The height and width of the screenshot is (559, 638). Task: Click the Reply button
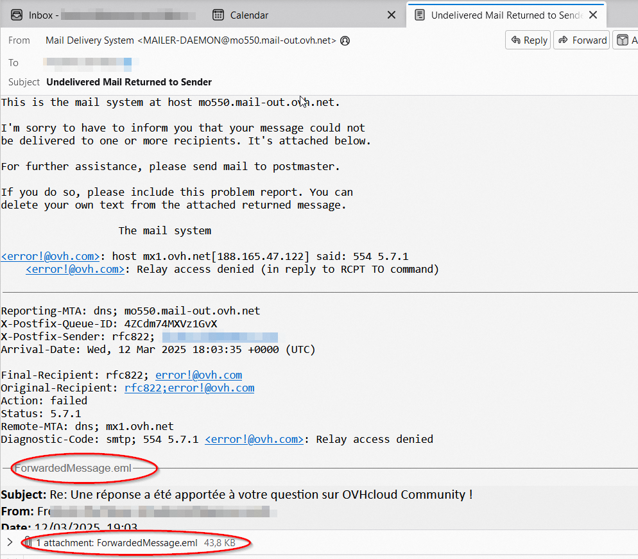(529, 40)
